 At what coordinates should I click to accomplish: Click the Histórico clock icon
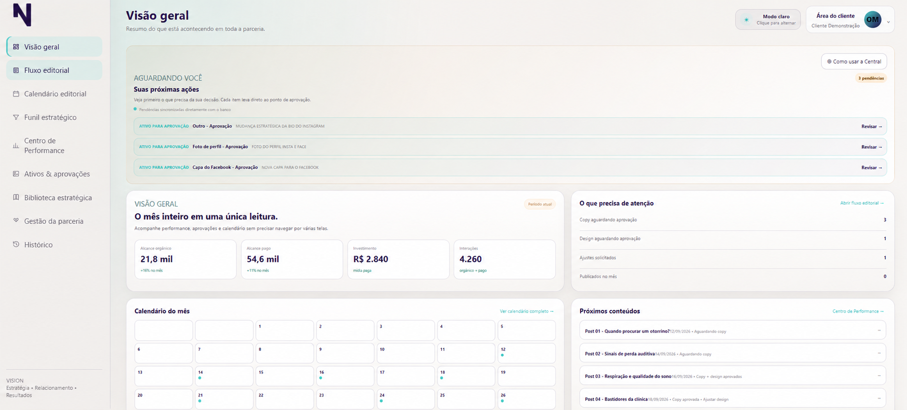point(16,244)
